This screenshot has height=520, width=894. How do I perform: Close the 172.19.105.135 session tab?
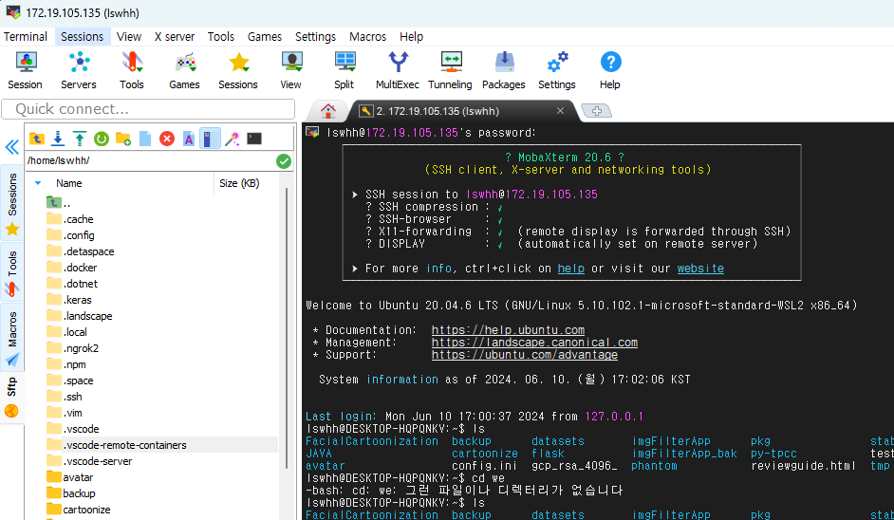coord(561,111)
